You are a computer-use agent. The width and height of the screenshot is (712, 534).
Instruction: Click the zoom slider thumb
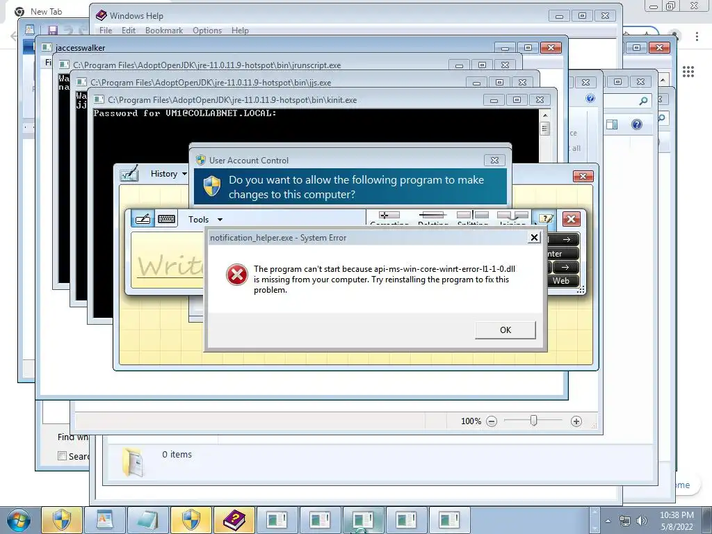(534, 421)
